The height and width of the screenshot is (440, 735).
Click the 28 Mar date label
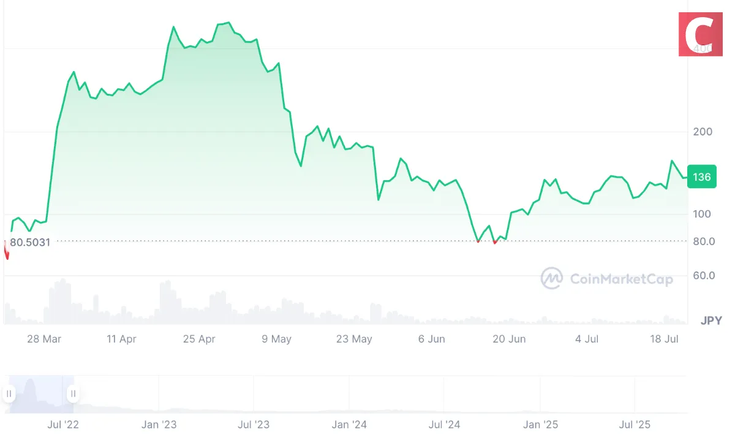(44, 339)
